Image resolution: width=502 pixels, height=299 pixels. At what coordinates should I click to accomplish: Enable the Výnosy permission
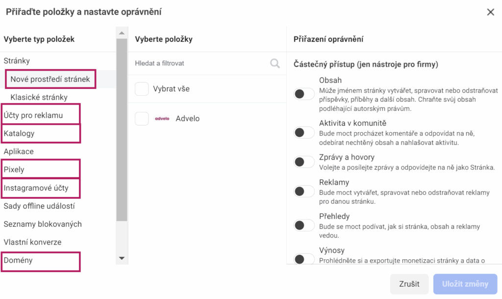304,259
